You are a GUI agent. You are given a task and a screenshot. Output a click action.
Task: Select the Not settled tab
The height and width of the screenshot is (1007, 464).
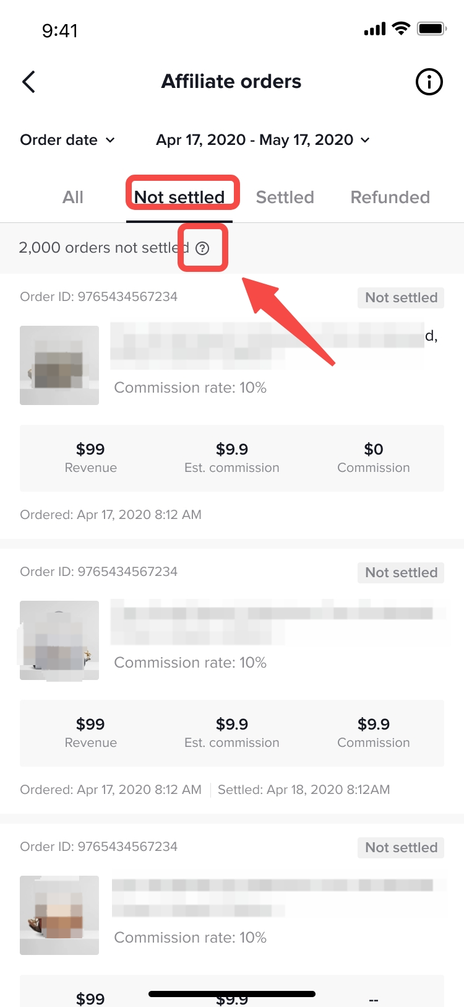[179, 198]
